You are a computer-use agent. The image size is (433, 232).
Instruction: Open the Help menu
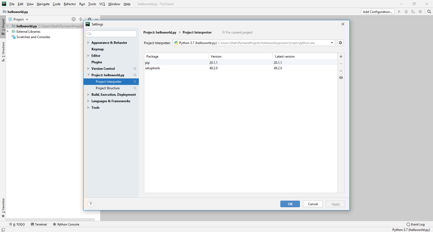coord(127,4)
